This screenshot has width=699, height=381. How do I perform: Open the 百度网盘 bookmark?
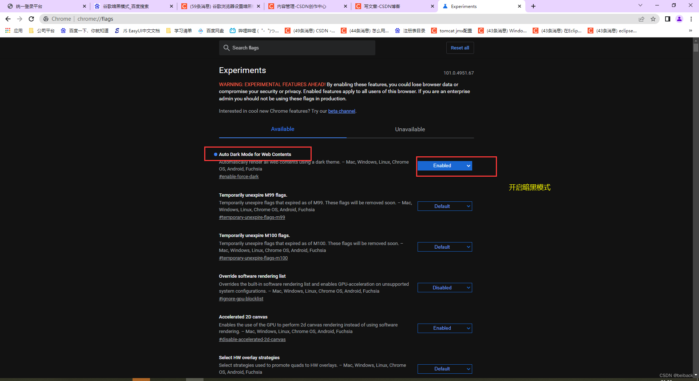point(211,31)
